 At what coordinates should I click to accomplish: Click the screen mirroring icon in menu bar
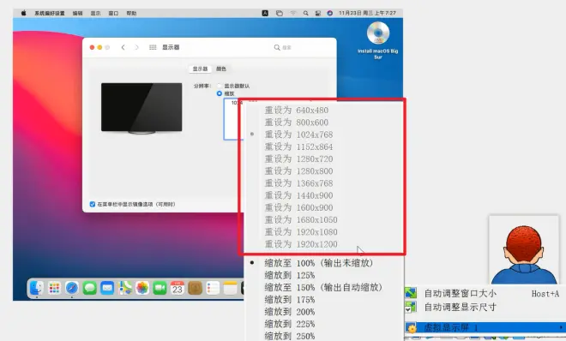click(x=280, y=13)
